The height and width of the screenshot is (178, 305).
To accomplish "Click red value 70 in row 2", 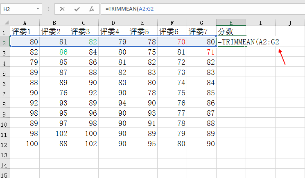I will click(x=172, y=42).
